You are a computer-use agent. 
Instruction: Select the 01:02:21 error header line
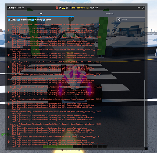55,50
